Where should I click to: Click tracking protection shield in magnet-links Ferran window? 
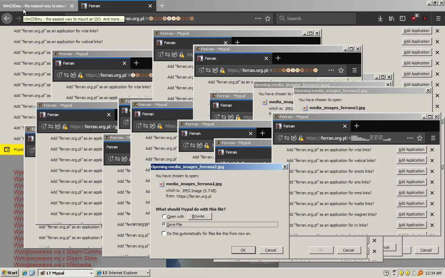pos(294,138)
